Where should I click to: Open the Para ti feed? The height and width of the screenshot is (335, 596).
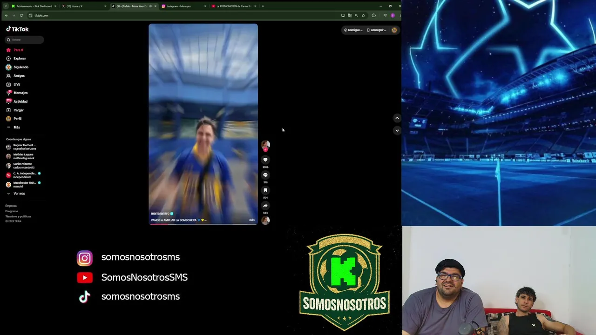tap(14, 50)
